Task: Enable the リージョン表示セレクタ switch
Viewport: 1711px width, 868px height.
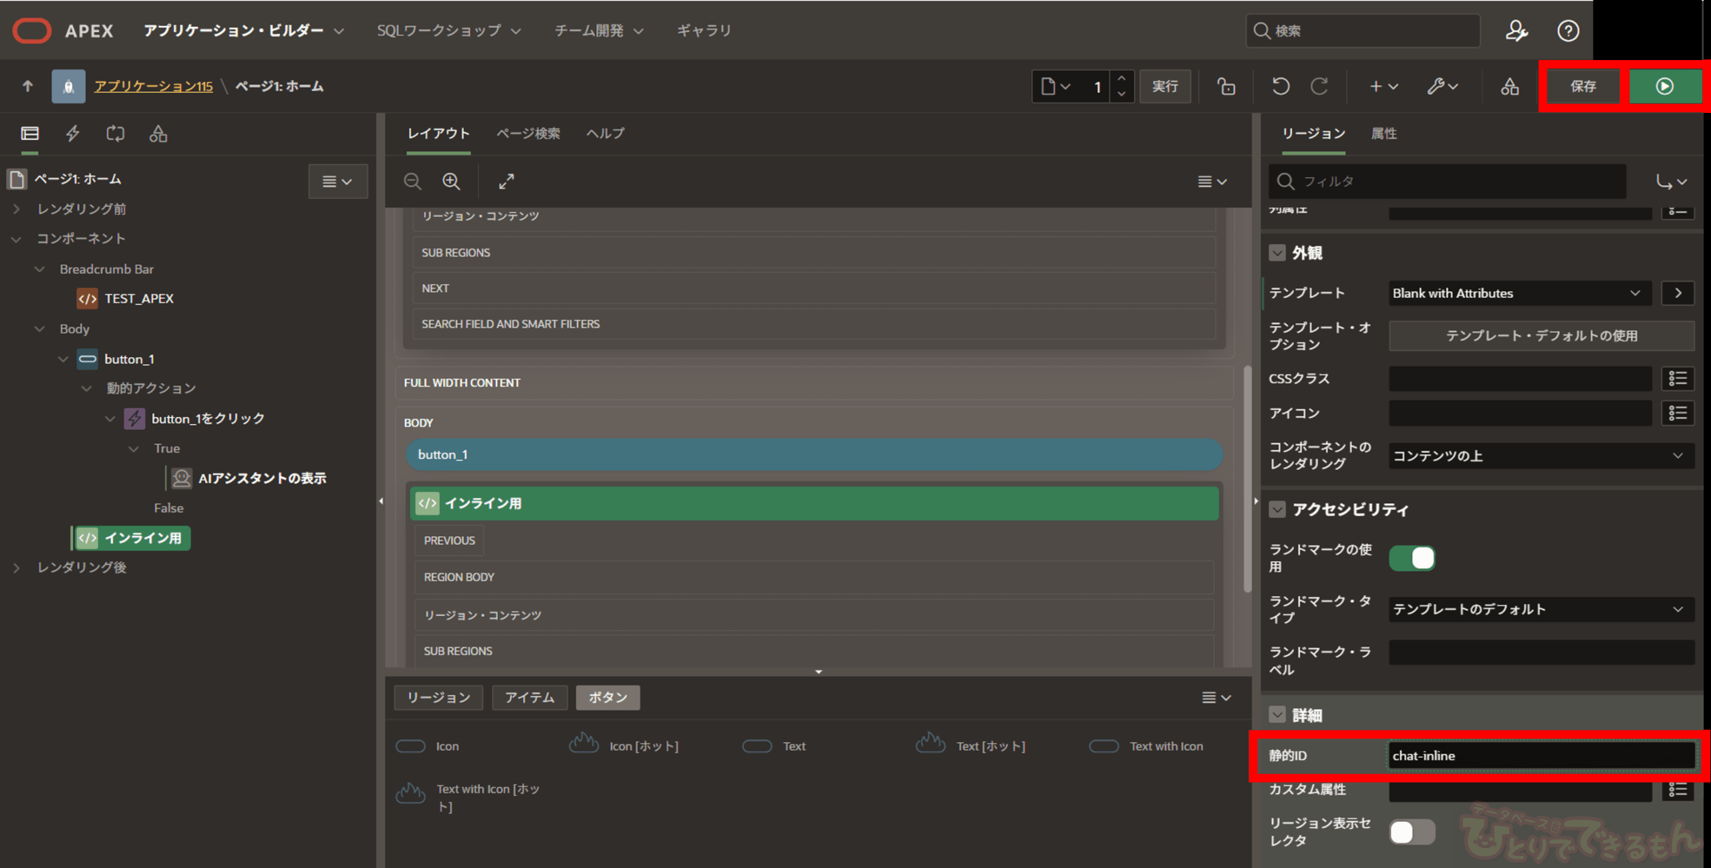Action: tap(1412, 832)
